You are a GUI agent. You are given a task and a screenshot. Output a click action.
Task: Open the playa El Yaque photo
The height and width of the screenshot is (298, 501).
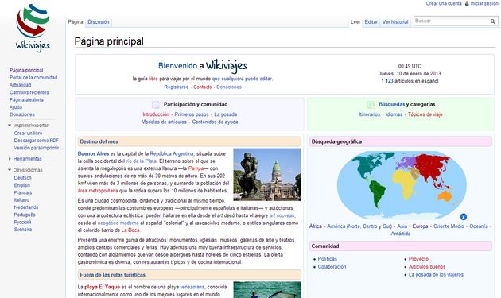pos(266,290)
